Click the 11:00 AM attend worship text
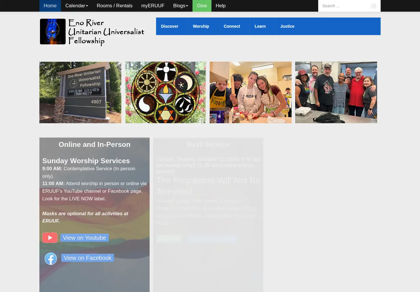The width and height of the screenshot is (420, 292). 94,187
